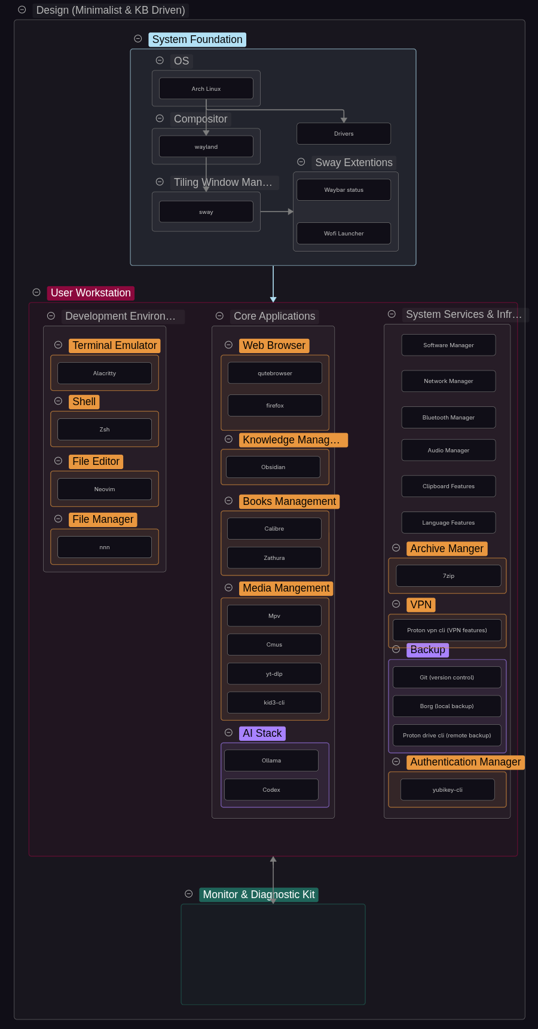Viewport: 538px width, 1029px height.
Task: Collapse the Knowledge Management group
Action: point(228,439)
